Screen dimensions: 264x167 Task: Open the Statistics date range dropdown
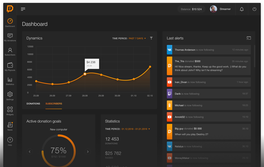[136, 129]
